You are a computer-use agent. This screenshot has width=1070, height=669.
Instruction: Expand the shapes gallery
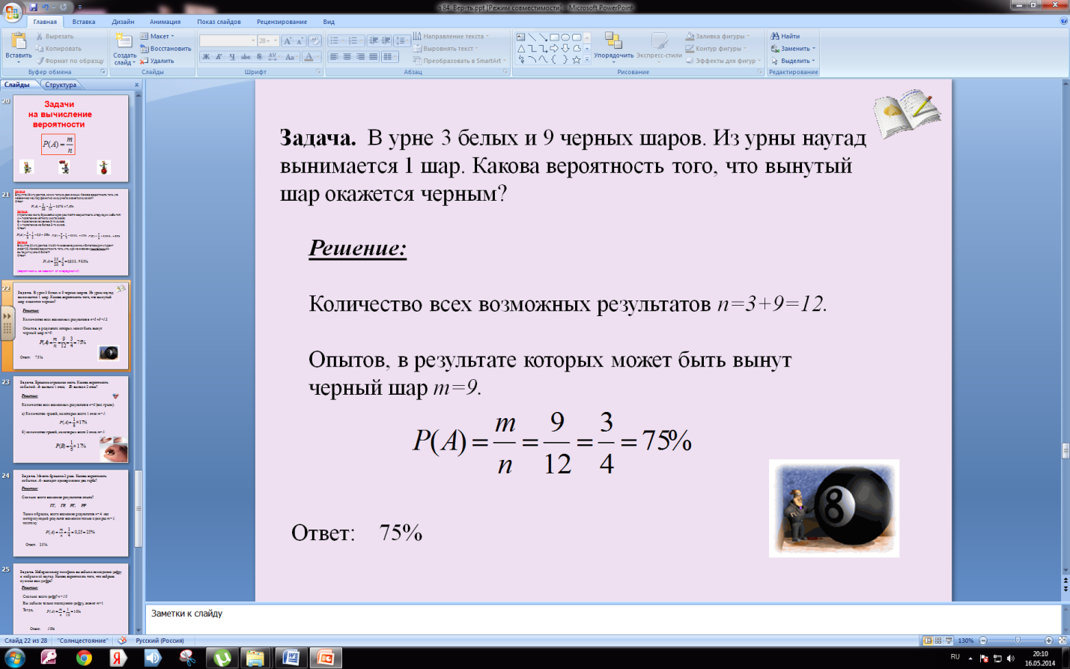pos(587,60)
